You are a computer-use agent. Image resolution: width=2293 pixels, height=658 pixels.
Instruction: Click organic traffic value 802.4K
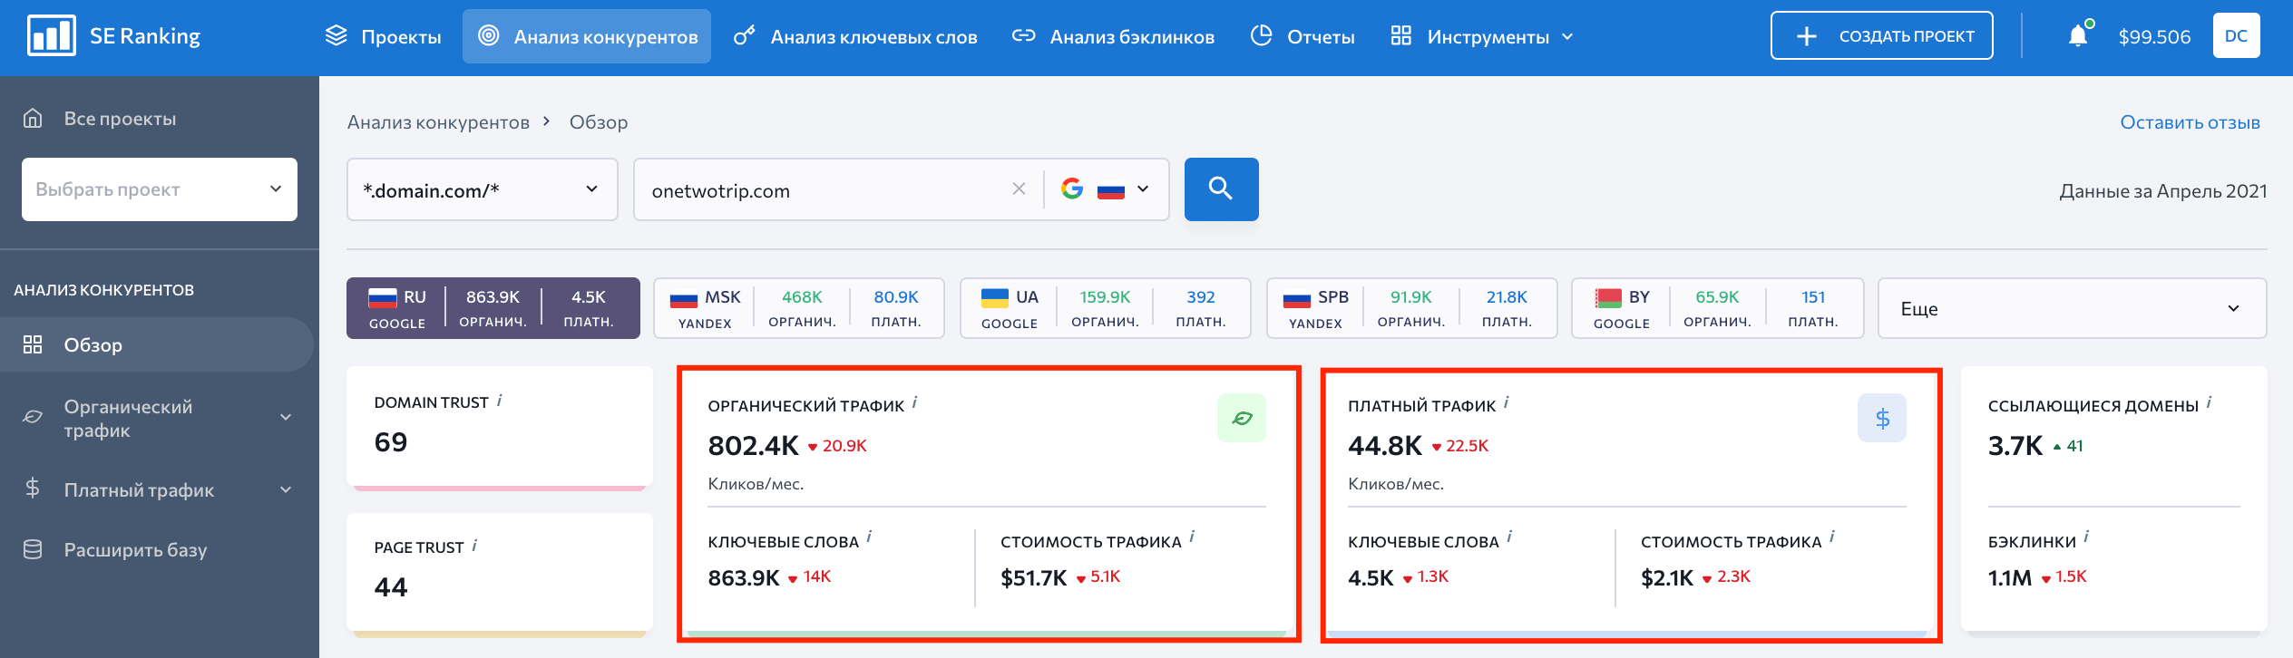(753, 446)
